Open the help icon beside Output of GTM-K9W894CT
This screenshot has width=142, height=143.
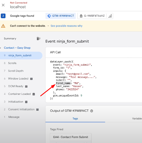tap(91, 111)
